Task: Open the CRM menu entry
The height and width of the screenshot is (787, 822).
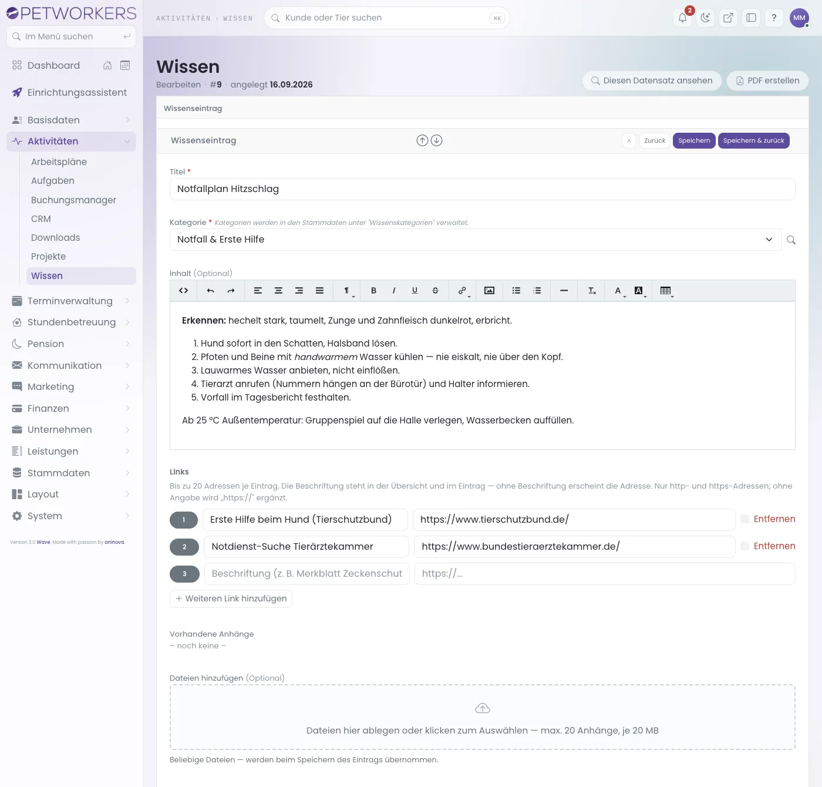Action: point(41,218)
